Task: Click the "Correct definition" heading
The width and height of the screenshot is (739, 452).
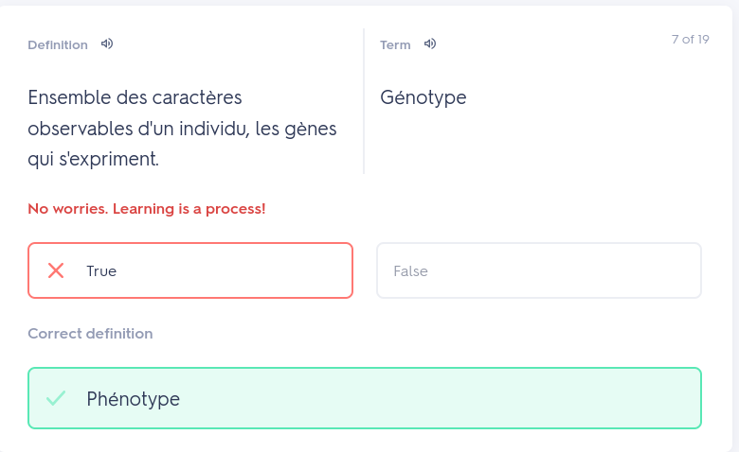Action: (x=90, y=334)
